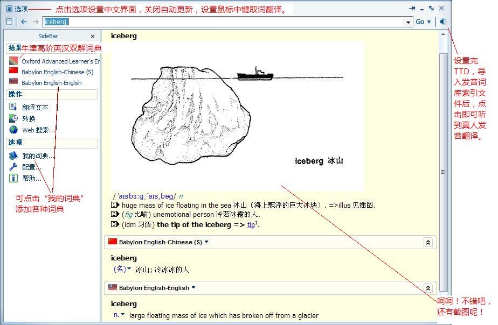Click the 操作 section header
498x325 pixels.
point(52,95)
